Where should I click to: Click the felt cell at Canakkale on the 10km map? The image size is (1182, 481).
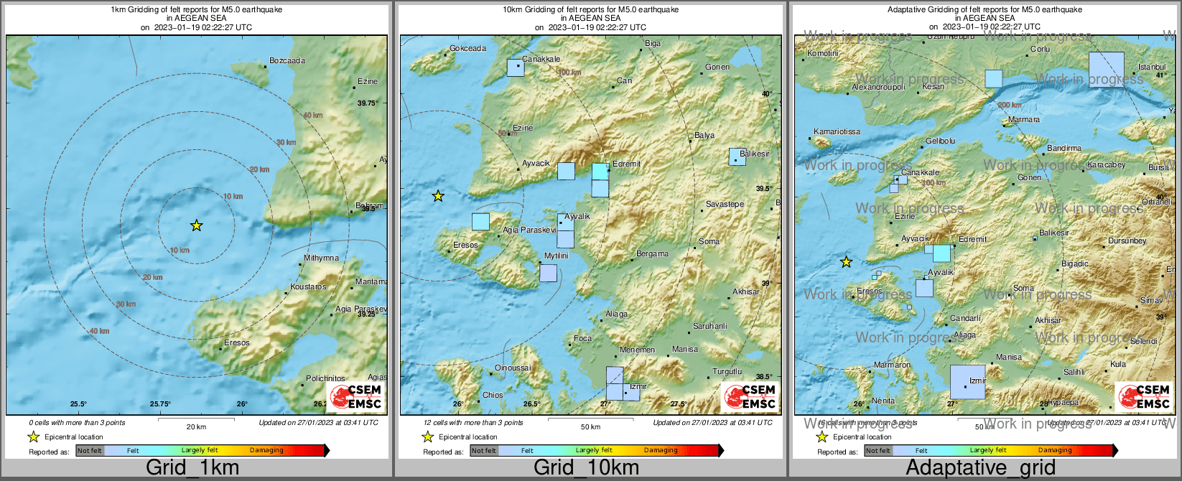click(516, 67)
